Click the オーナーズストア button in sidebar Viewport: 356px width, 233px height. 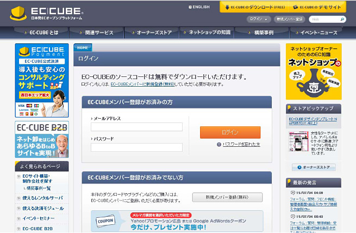pos(314,167)
